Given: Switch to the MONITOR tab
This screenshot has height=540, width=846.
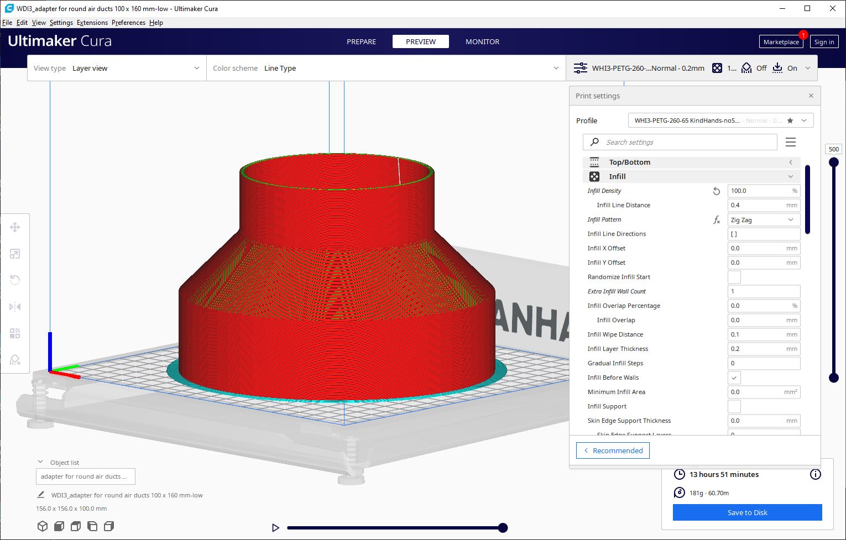Looking at the screenshot, I should 482,41.
